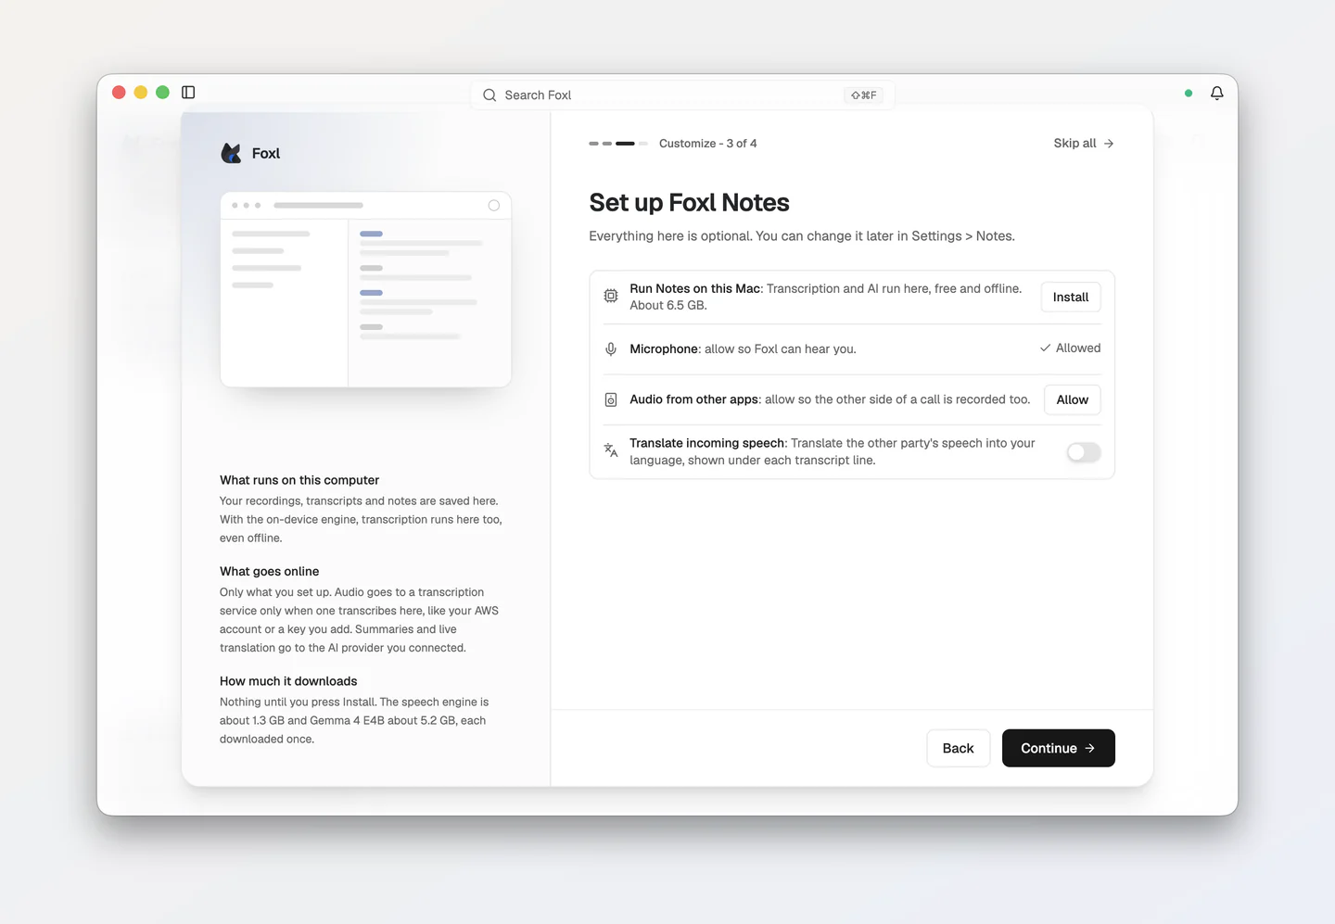Image resolution: width=1335 pixels, height=924 pixels.
Task: Continue to the next step
Action: (1058, 748)
